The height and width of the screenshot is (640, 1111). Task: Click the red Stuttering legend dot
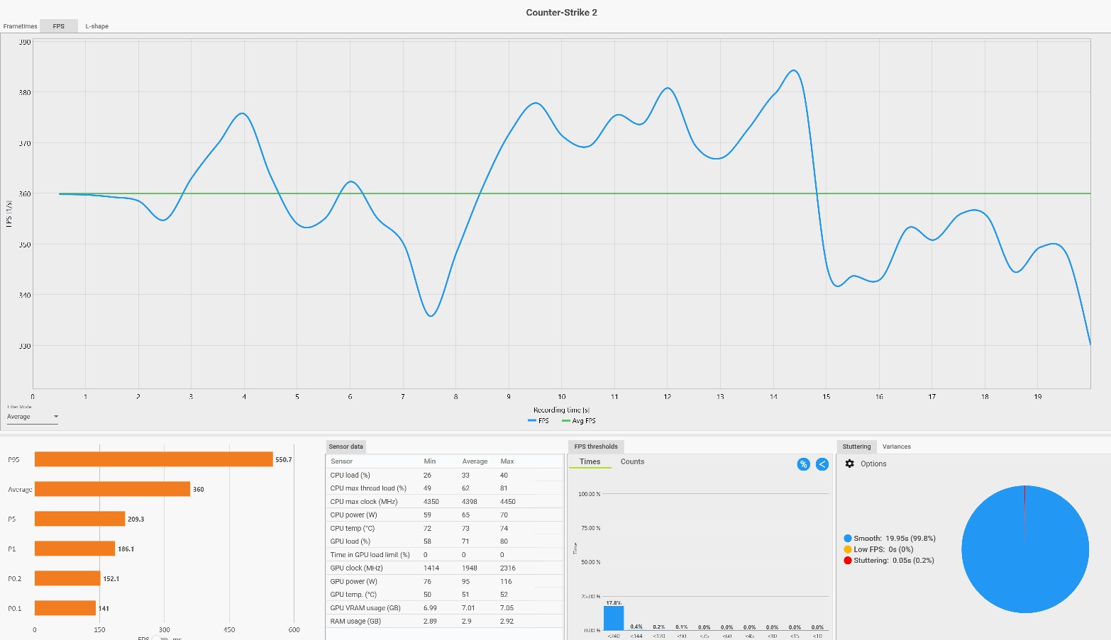pos(848,561)
